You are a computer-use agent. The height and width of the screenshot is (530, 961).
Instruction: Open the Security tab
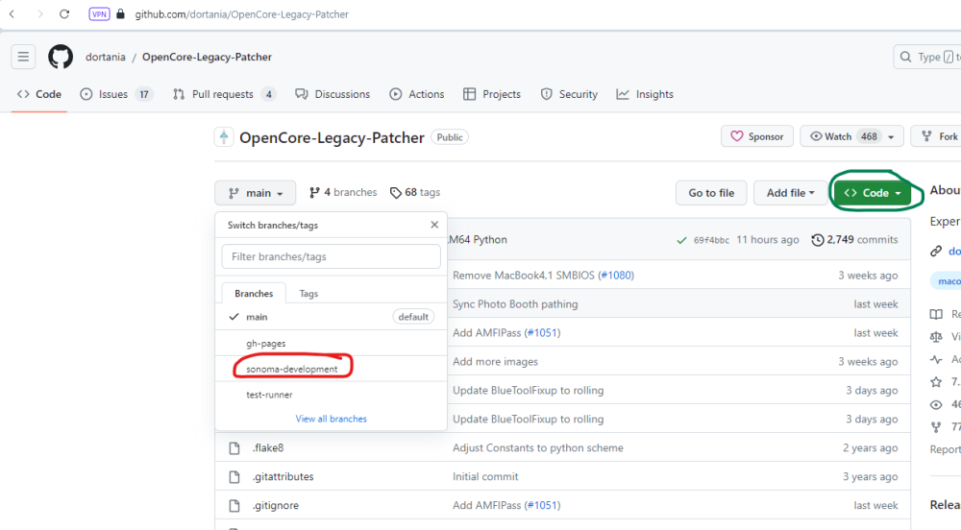click(x=569, y=94)
